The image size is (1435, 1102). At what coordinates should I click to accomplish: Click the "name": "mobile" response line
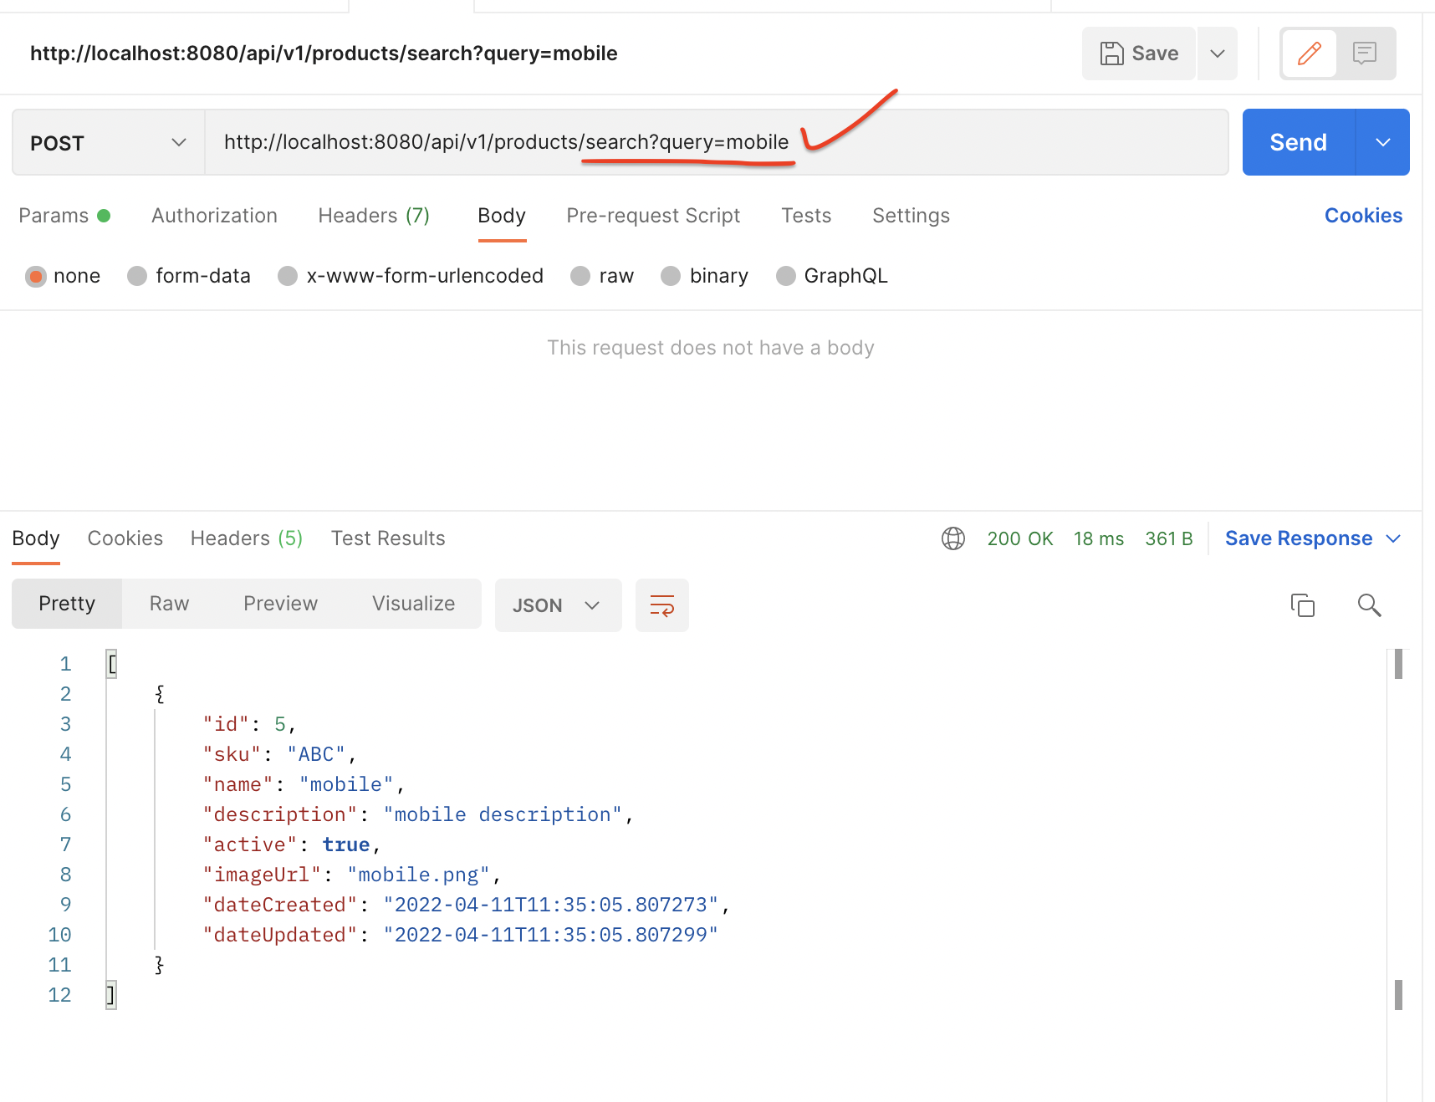click(304, 784)
